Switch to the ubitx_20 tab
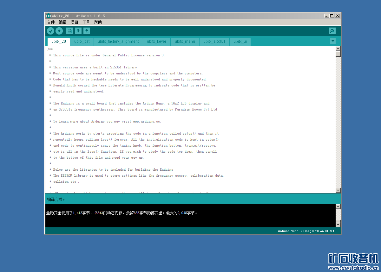Viewport: 381px width, 272px height. coord(59,41)
